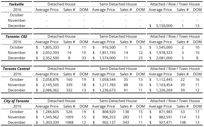Click the $5,150,000 Yorkville December price
The height and width of the screenshot is (127, 204).
(164, 26)
